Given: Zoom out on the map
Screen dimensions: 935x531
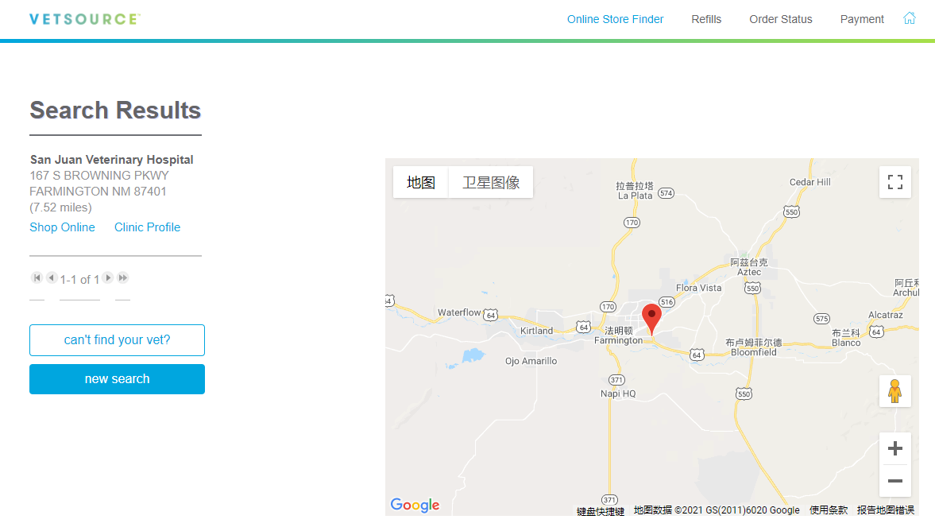Looking at the screenshot, I should point(894,481).
